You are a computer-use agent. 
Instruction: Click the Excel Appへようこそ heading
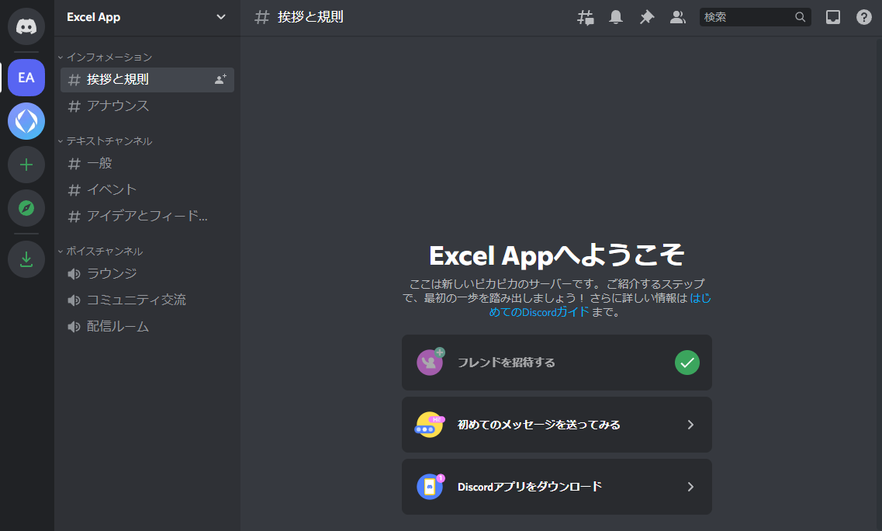[557, 255]
